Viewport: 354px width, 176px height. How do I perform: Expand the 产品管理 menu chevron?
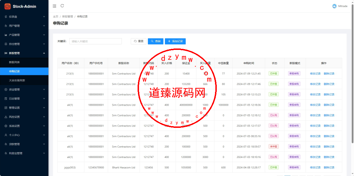tap(44, 35)
